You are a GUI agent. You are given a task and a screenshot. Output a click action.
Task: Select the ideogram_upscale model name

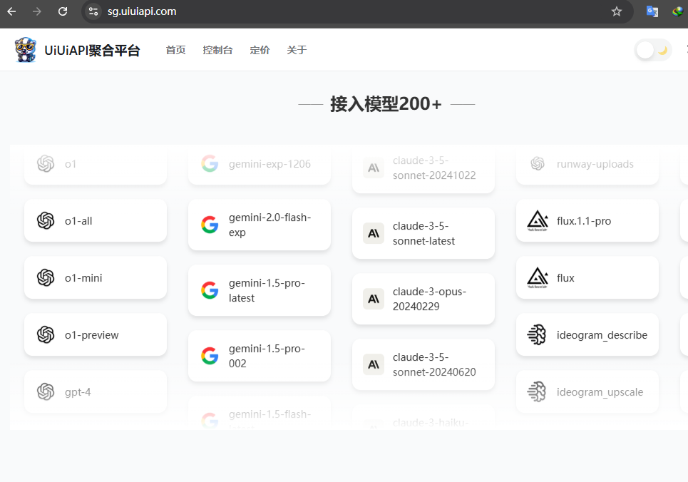pyautogui.click(x=600, y=392)
